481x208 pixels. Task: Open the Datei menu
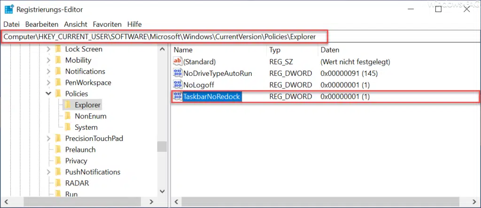click(x=12, y=24)
